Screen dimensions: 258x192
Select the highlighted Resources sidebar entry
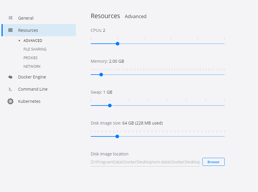(29, 30)
